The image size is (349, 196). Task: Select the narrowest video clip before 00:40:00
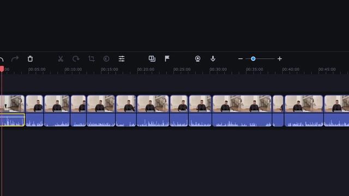pyautogui.click(x=278, y=104)
